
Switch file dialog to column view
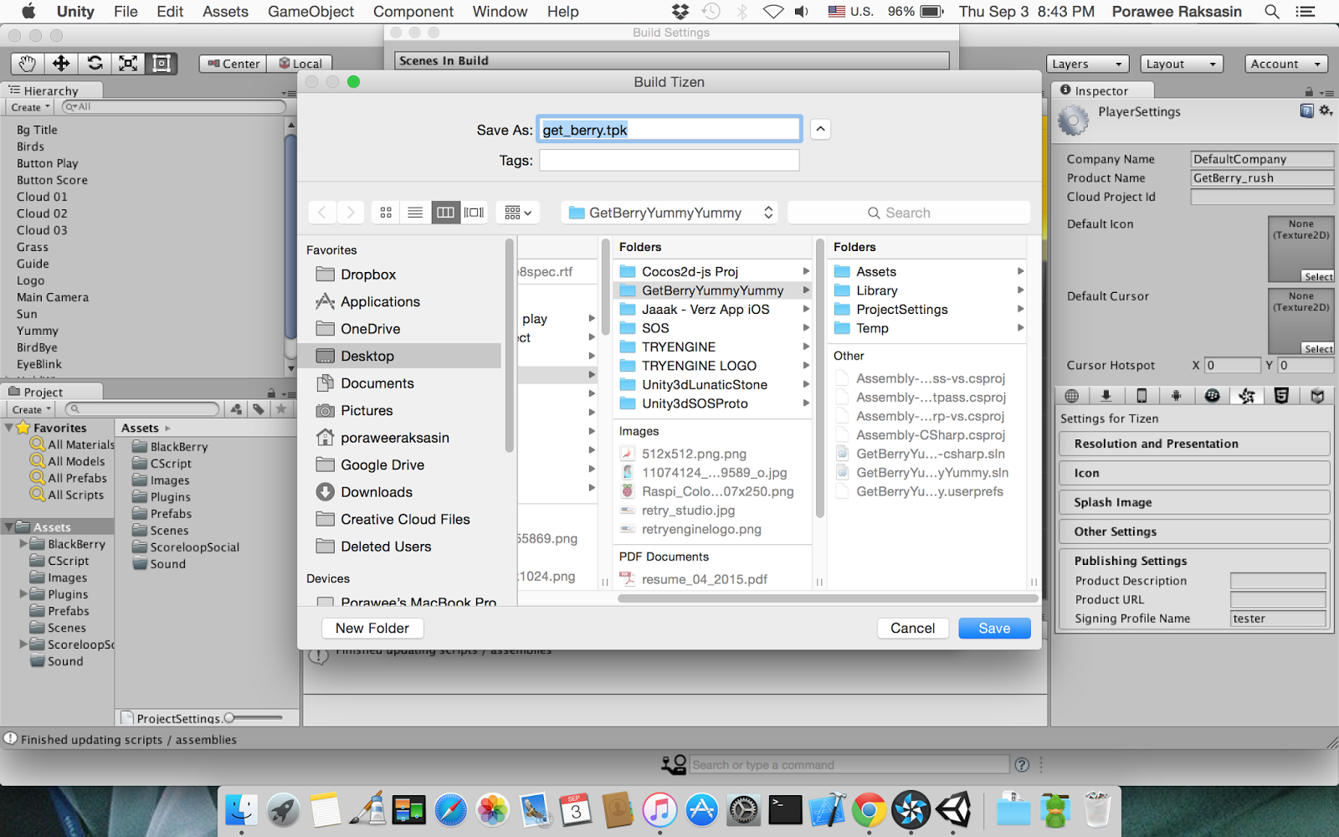[x=445, y=213]
